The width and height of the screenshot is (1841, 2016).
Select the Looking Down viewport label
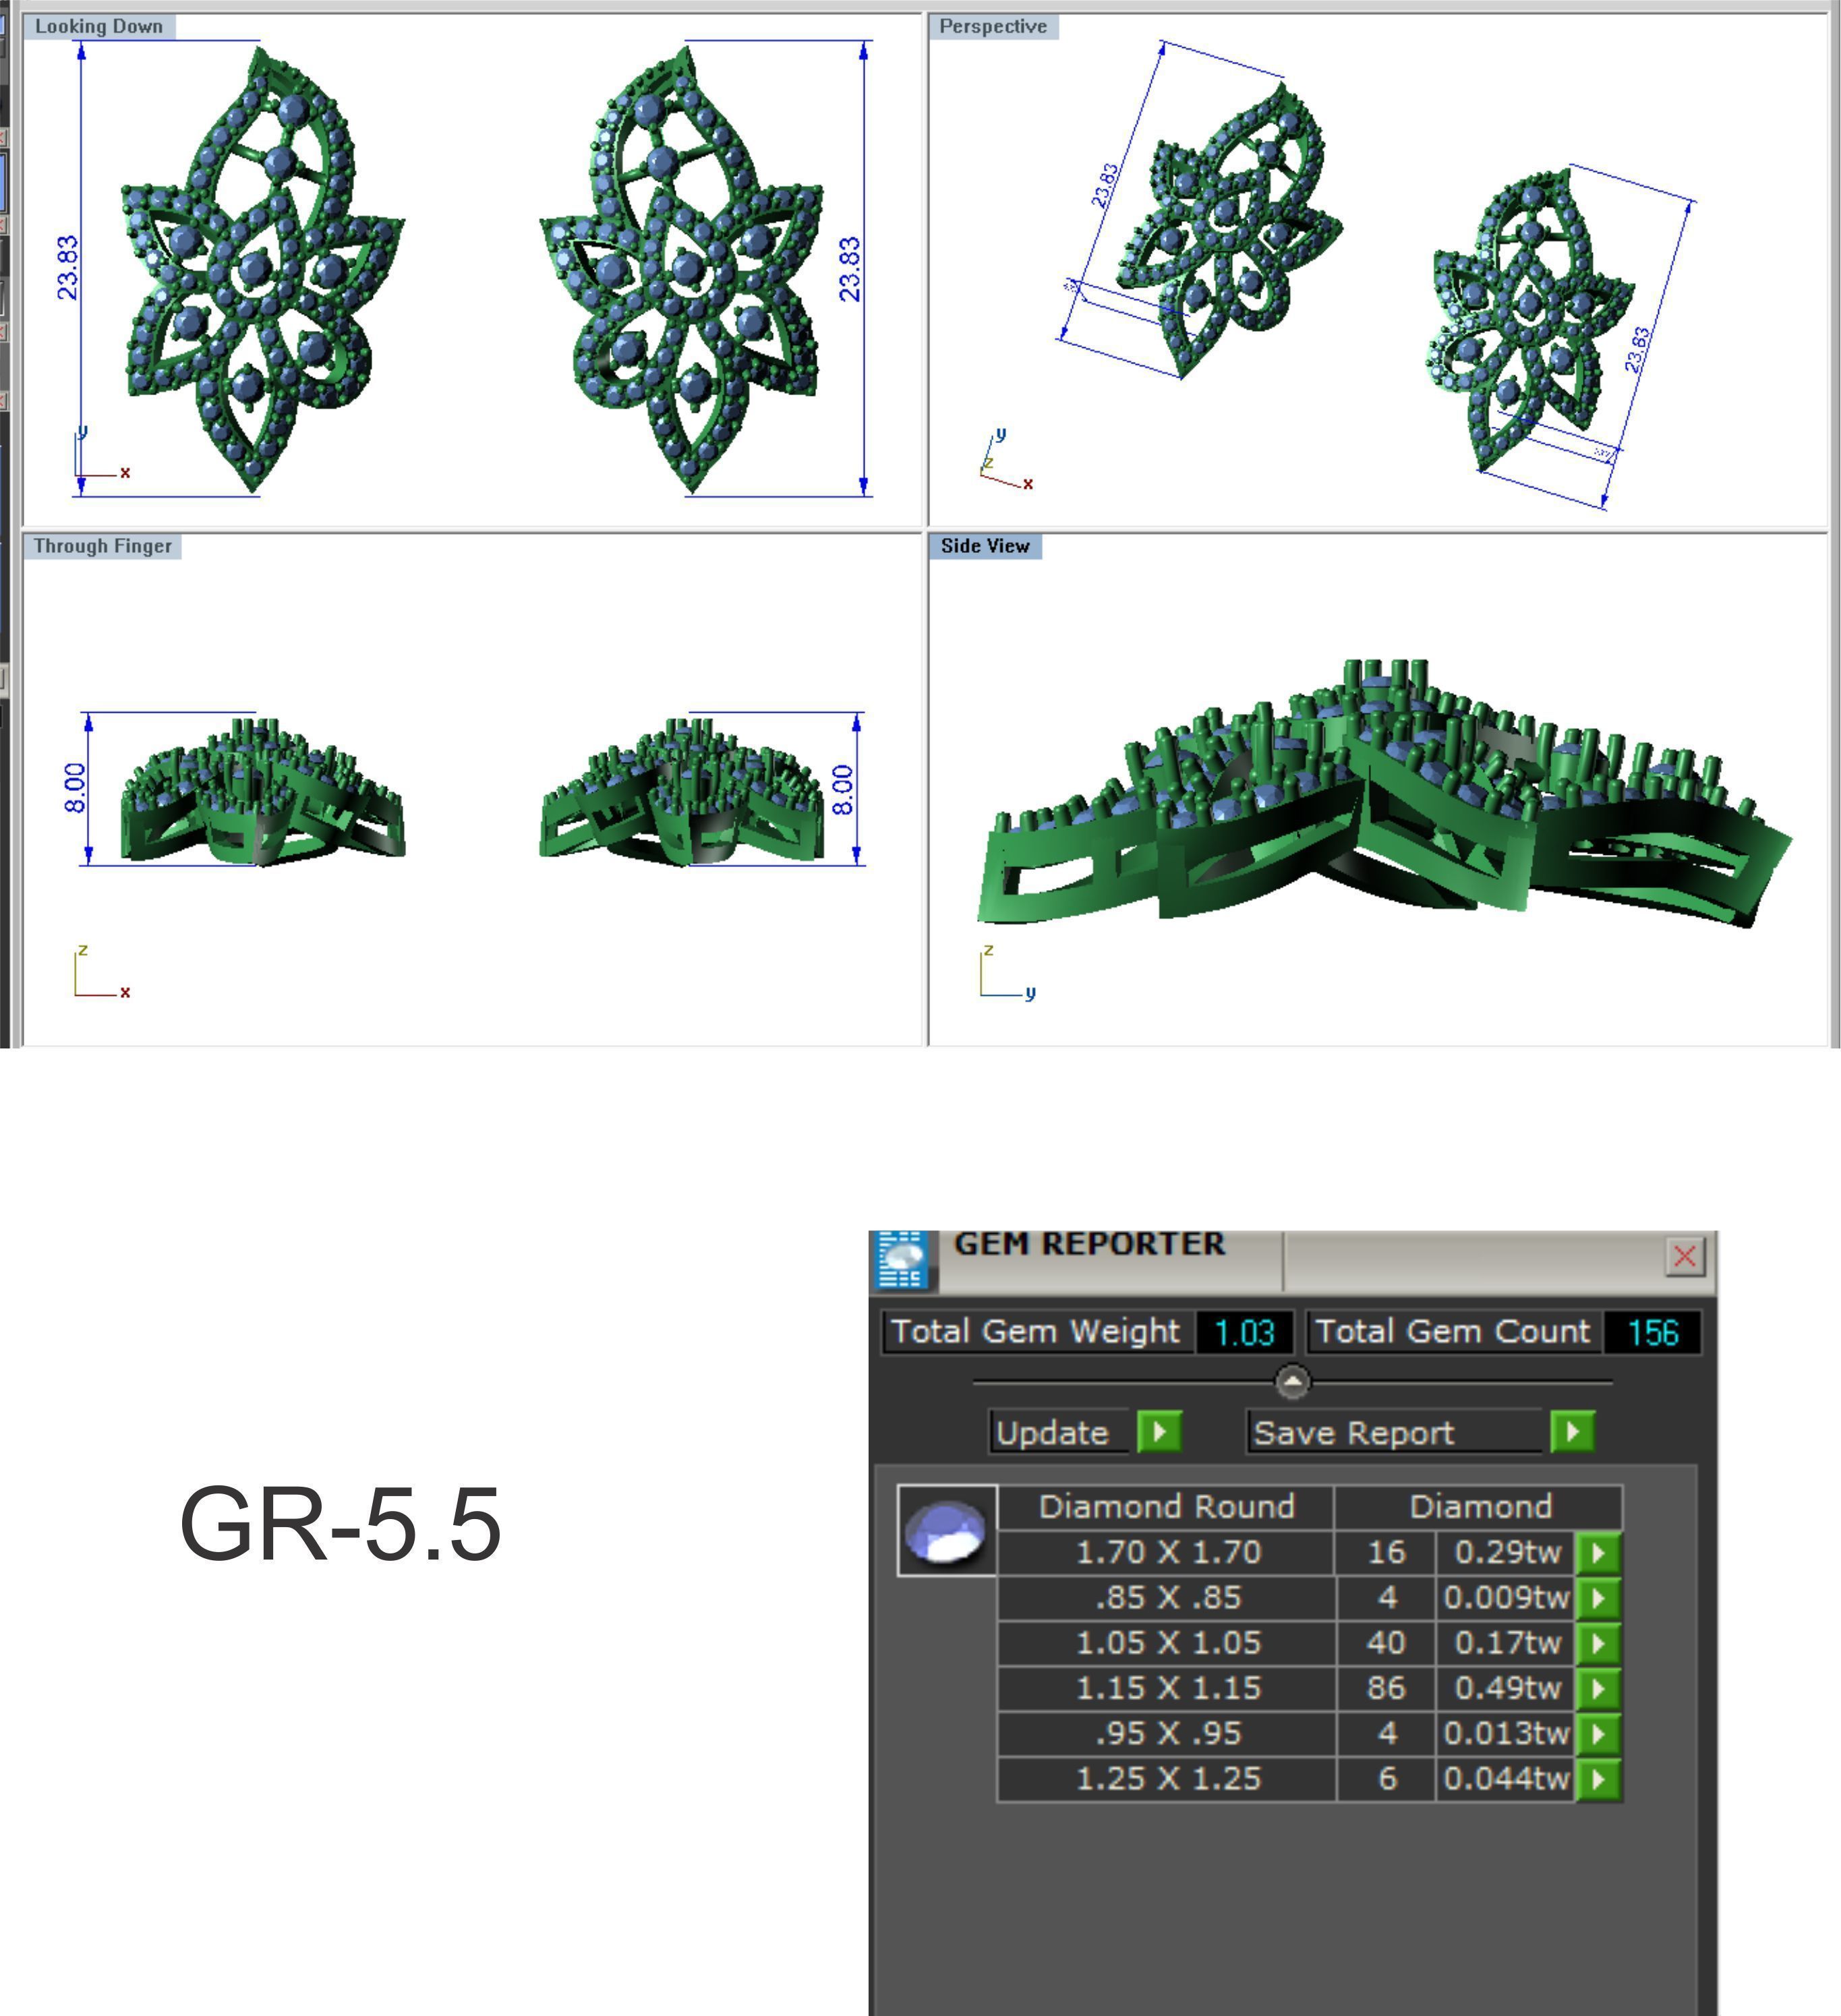pyautogui.click(x=99, y=27)
